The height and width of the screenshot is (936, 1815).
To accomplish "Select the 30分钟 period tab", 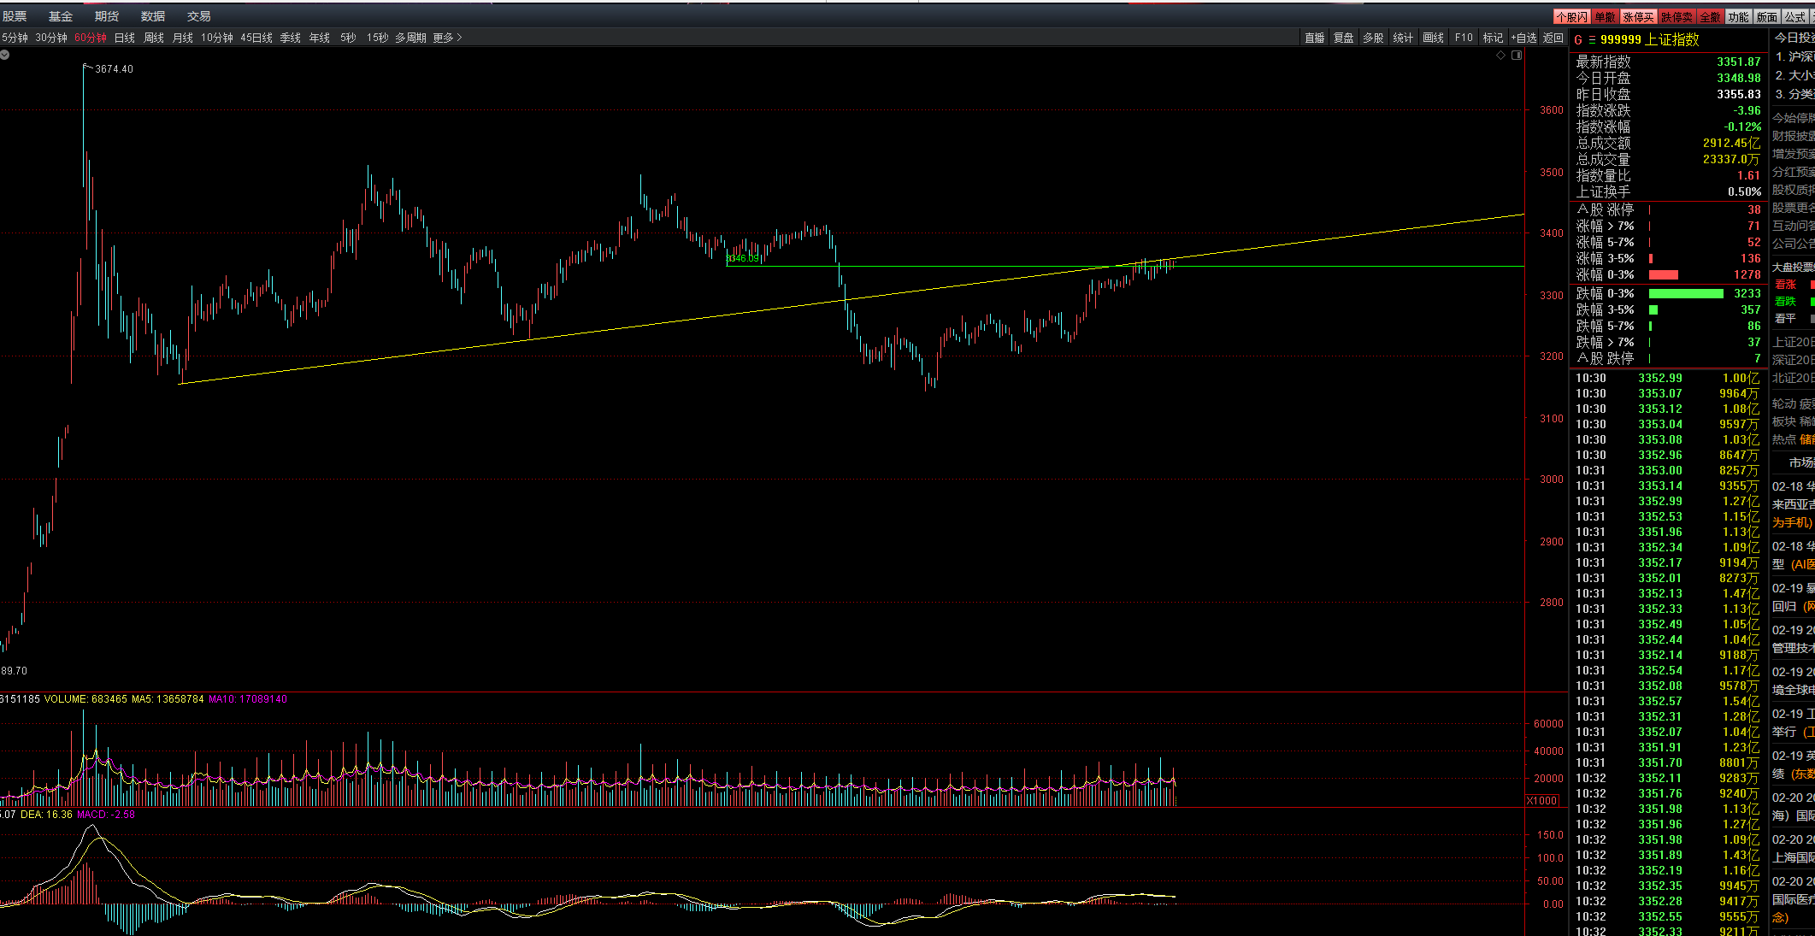I will [x=51, y=38].
